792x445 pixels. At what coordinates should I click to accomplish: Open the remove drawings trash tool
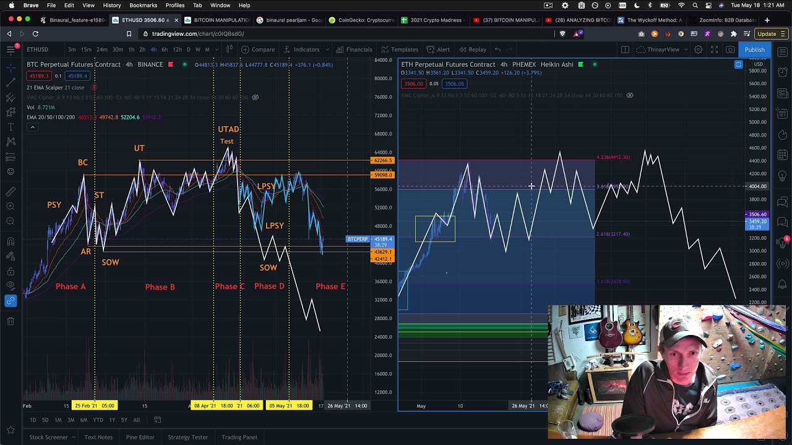[11, 321]
